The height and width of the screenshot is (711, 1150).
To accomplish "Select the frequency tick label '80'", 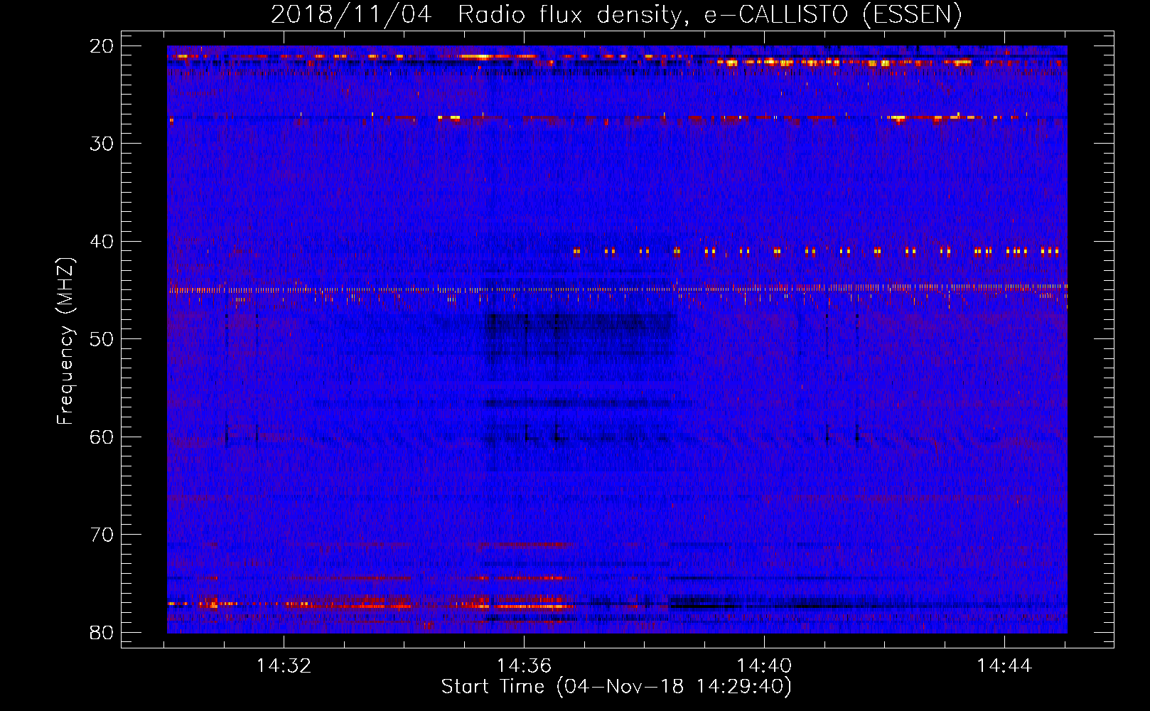I will (x=102, y=632).
